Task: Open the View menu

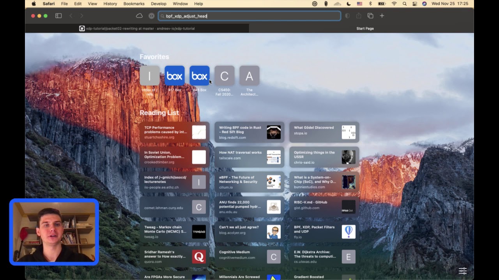Action: point(92,3)
